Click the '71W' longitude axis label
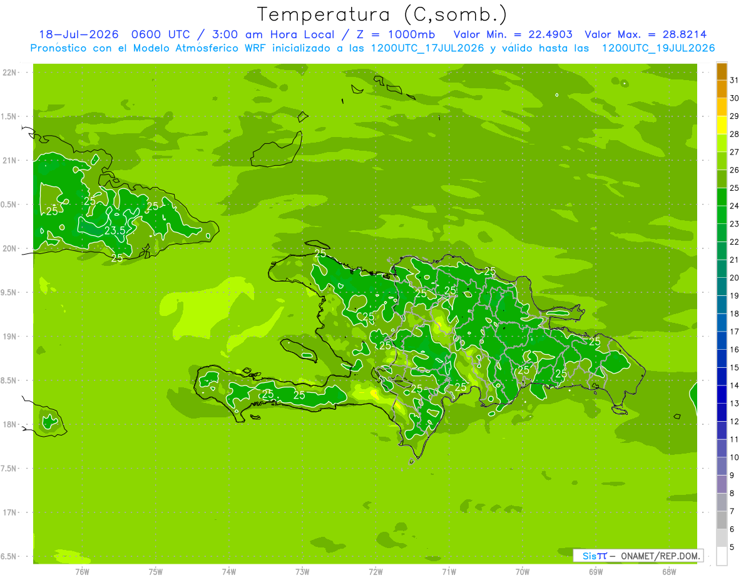Screen dimensions: 751x580 tap(449, 571)
